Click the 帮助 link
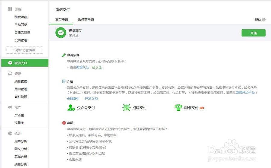271x168 pixels. click(258, 20)
